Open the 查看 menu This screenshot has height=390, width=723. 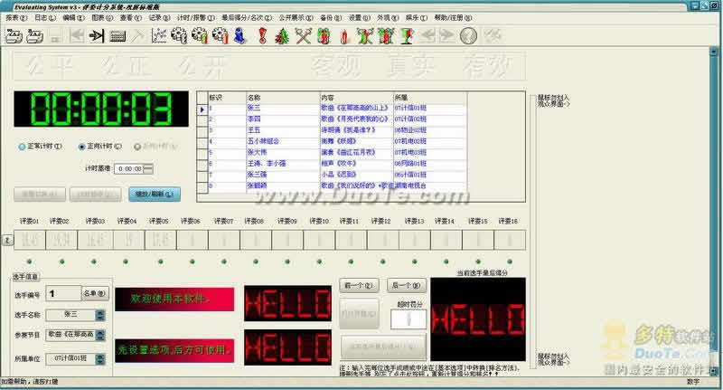click(130, 17)
